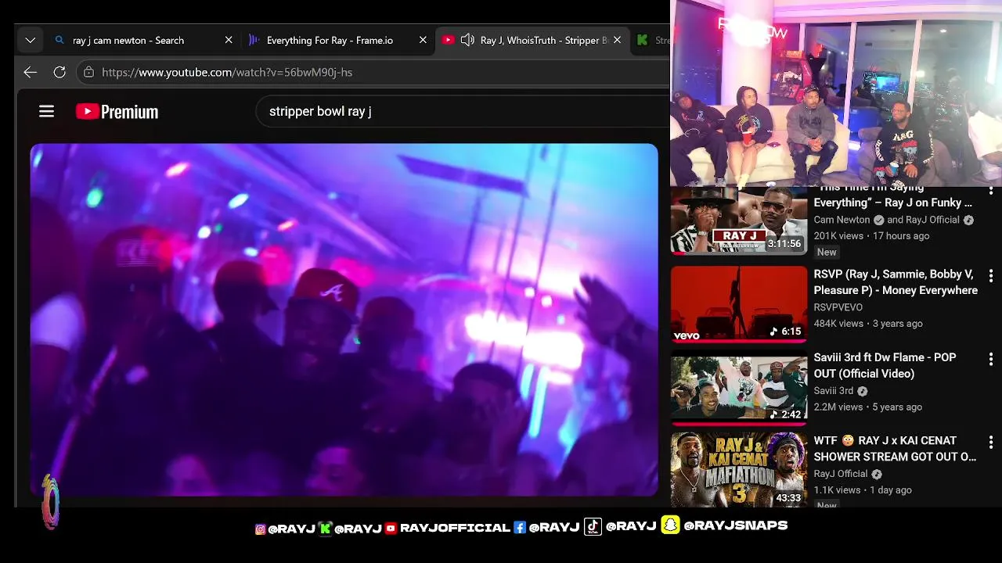Open the options menu for Saviii 3rd POP OUT
Image resolution: width=1002 pixels, height=563 pixels.
point(991,359)
